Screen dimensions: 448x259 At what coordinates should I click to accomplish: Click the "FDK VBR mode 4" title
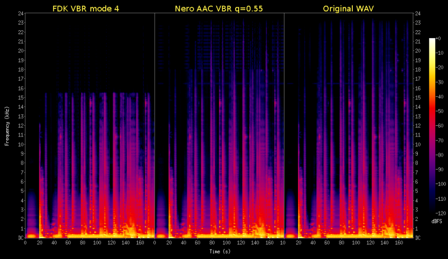(x=90, y=8)
